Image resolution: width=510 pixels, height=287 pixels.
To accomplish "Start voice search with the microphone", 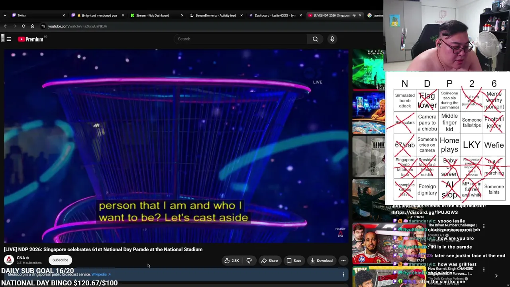I will coord(332,39).
